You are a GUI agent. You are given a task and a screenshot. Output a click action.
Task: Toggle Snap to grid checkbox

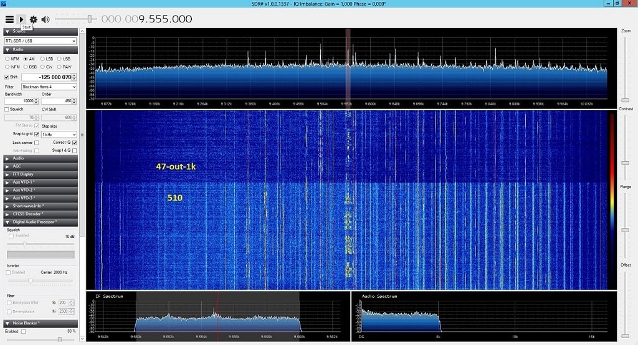(x=37, y=135)
